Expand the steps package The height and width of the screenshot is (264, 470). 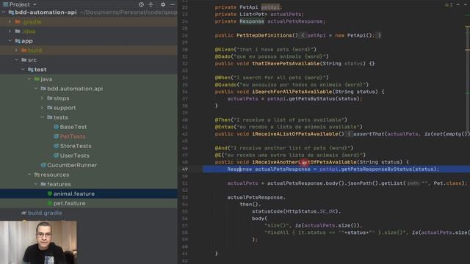point(43,98)
